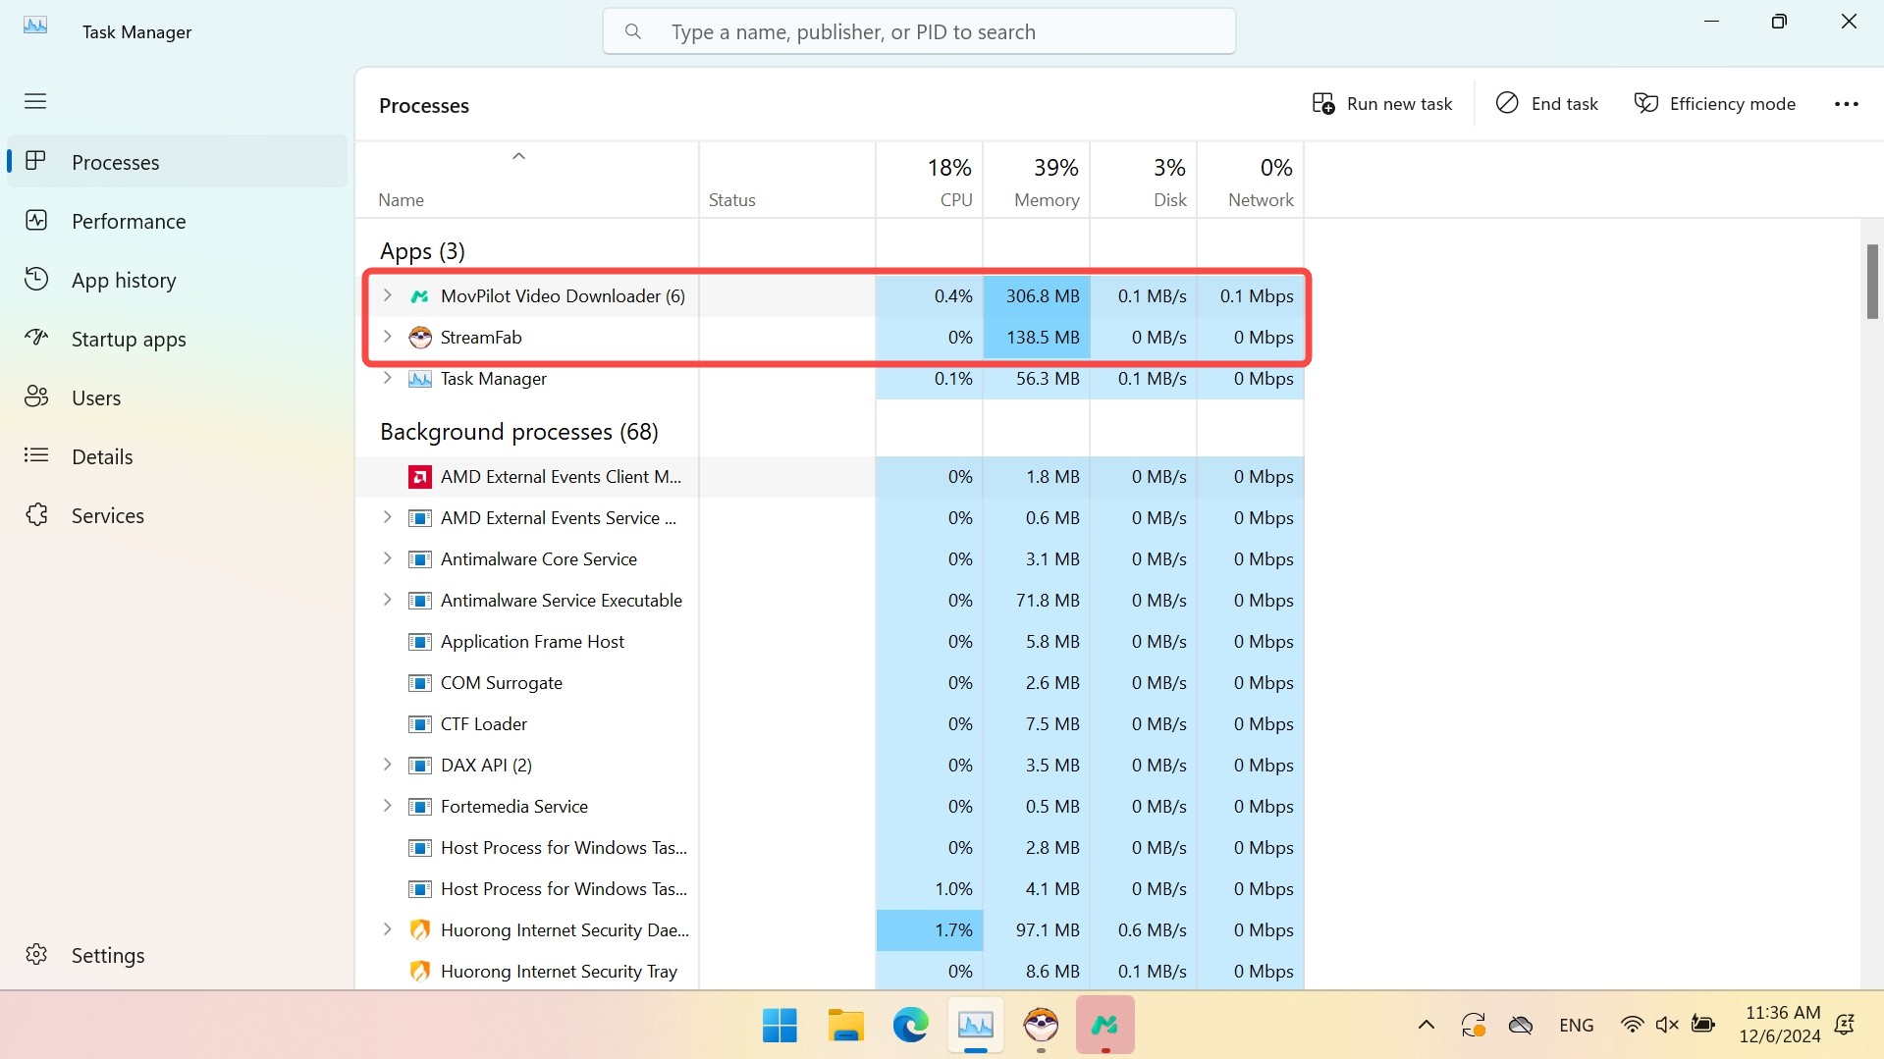This screenshot has height=1059, width=1884.
Task: Select the COM Surrogate process
Action: 830,682
